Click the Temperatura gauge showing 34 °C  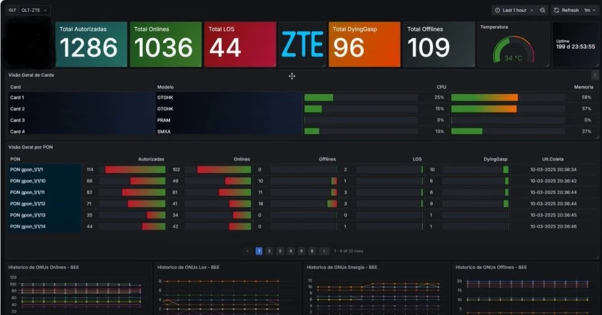click(514, 50)
